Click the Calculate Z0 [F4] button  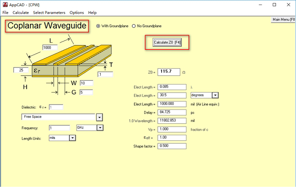(167, 42)
